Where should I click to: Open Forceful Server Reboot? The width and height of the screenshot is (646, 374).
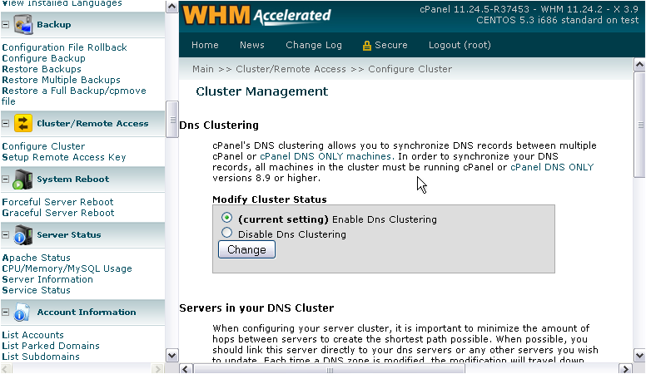pos(57,202)
